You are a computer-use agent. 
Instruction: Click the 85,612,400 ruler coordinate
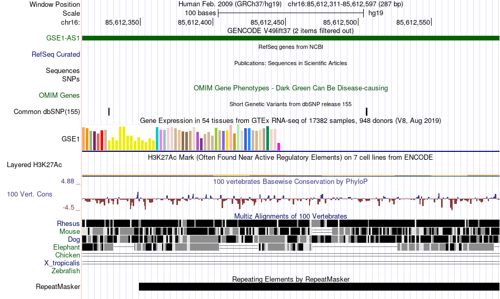tap(195, 22)
